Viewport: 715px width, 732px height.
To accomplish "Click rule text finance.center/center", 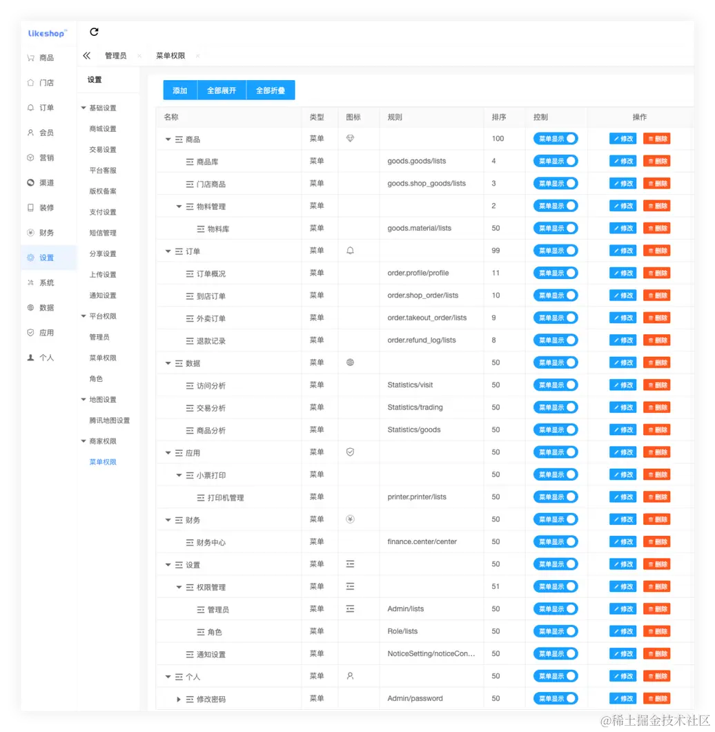I will [x=422, y=542].
